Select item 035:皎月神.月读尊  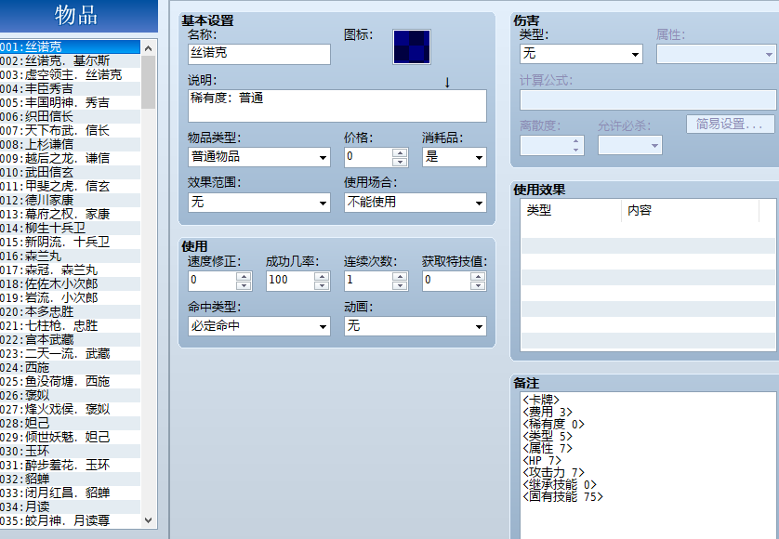point(70,520)
